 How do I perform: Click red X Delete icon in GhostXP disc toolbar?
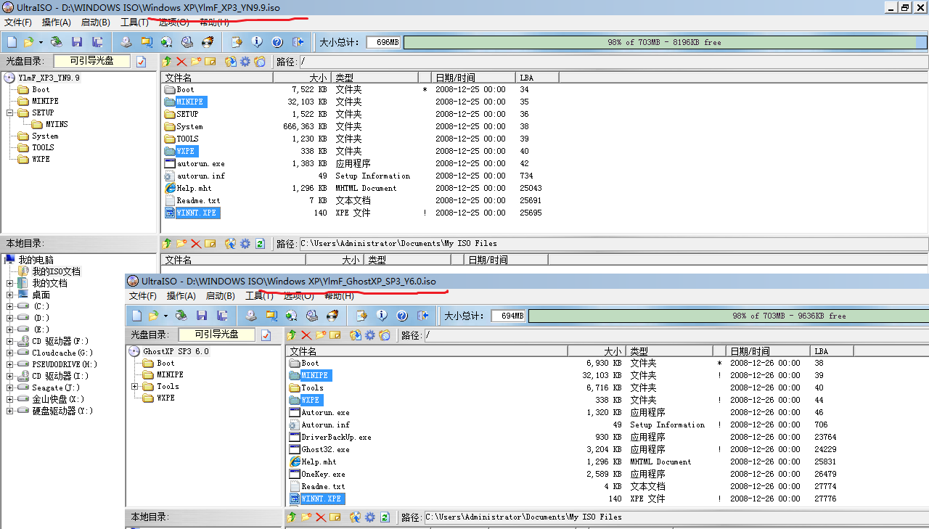(x=306, y=335)
